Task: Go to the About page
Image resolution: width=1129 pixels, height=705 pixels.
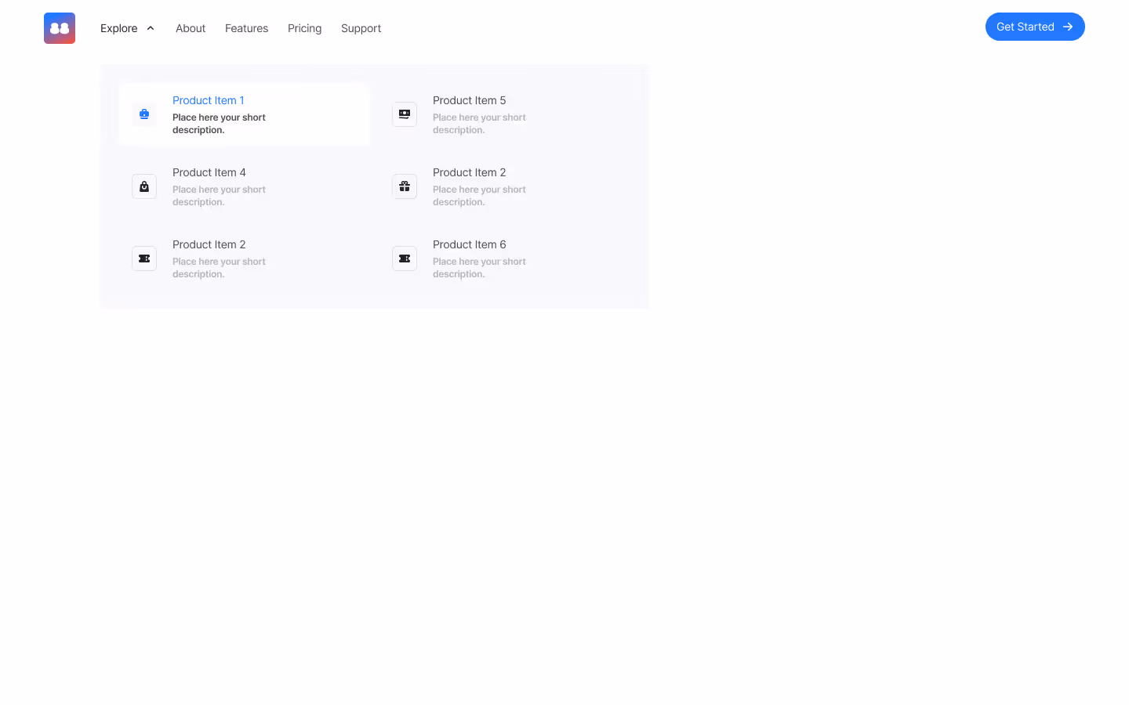Action: point(191,28)
